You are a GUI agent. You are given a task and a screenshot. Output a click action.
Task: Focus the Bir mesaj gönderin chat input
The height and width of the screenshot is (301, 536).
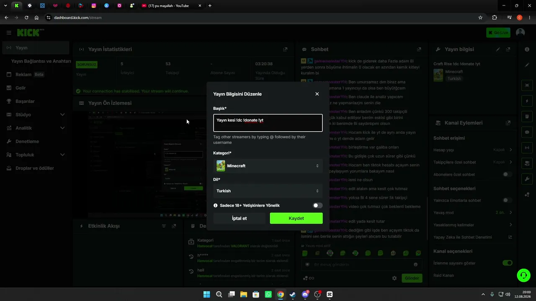click(x=362, y=265)
